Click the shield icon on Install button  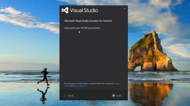click(x=113, y=96)
